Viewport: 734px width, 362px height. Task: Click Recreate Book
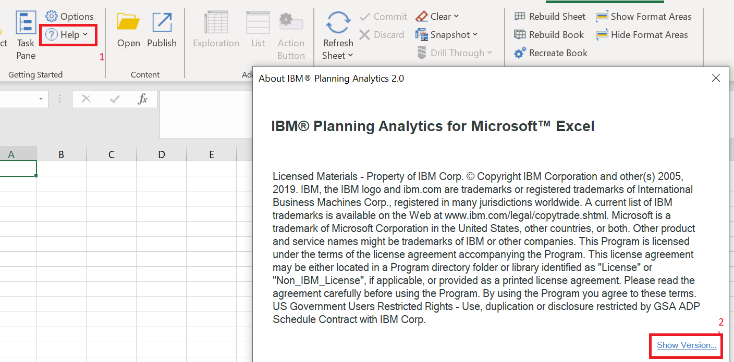point(550,53)
